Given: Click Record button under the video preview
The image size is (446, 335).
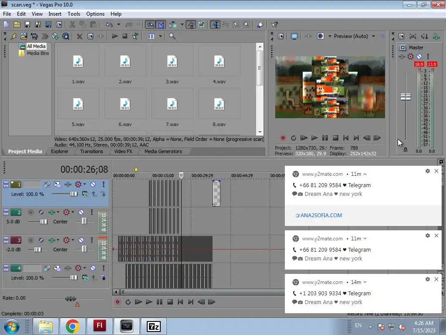Looking at the screenshot, I should click(x=283, y=138).
